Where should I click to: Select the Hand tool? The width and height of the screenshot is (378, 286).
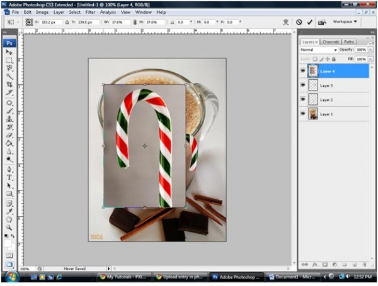tap(9, 219)
